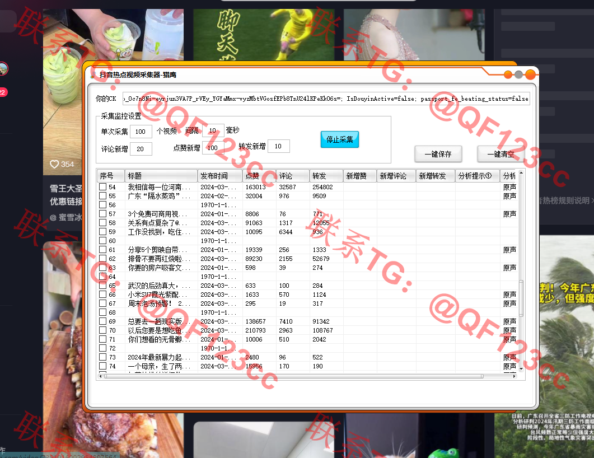This screenshot has width=594, height=458.
Task: Check the box for row 55
Action: [x=102, y=196]
